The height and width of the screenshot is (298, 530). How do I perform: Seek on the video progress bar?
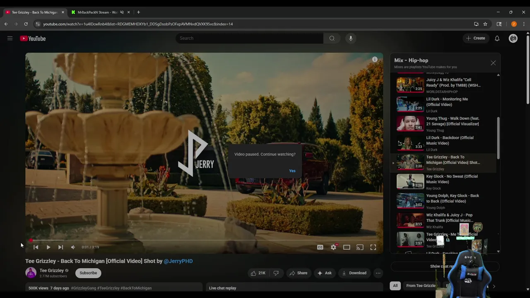click(204, 240)
